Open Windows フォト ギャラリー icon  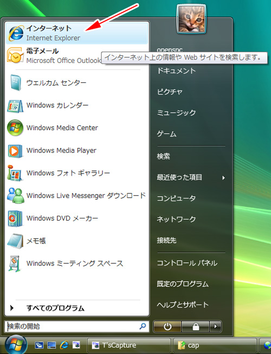tap(15, 173)
